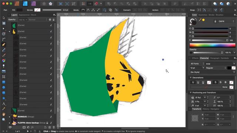The image size is (237, 133).
Task: Select the Color Picker tool
Action: 4,109
